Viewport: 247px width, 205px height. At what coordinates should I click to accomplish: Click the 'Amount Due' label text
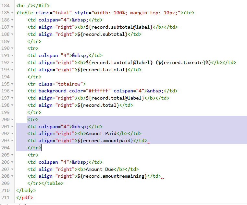pyautogui.click(x=100, y=169)
